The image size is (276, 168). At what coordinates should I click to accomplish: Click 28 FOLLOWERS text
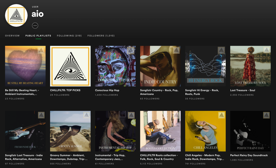[60, 95]
